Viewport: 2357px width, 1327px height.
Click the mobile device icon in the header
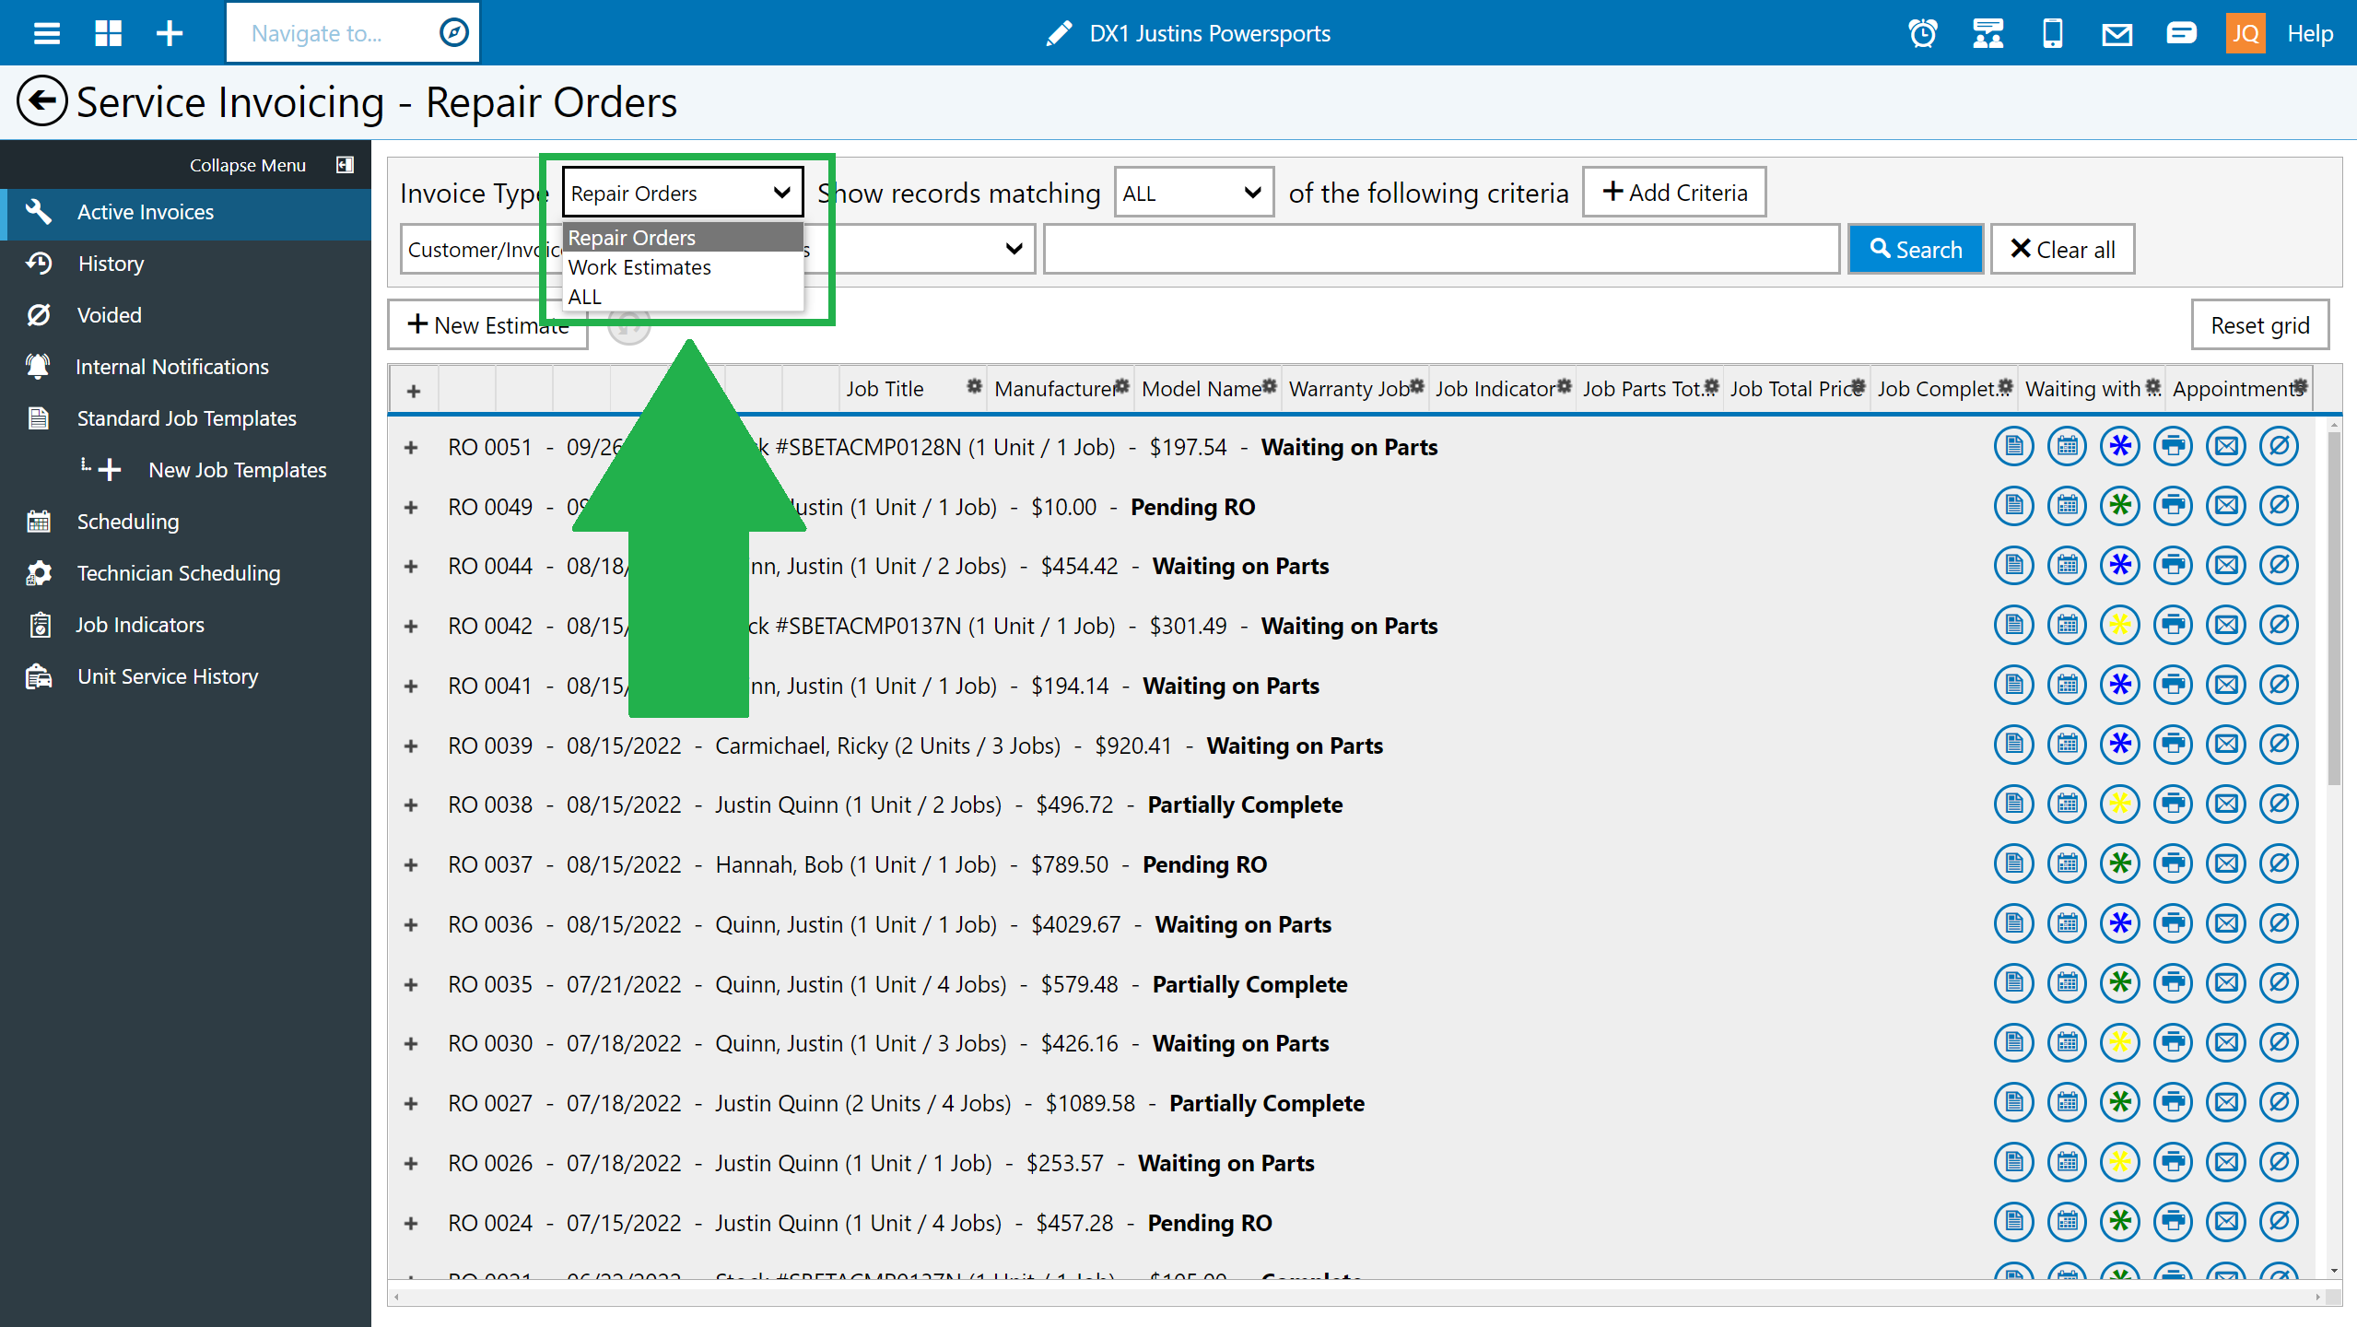click(2052, 34)
